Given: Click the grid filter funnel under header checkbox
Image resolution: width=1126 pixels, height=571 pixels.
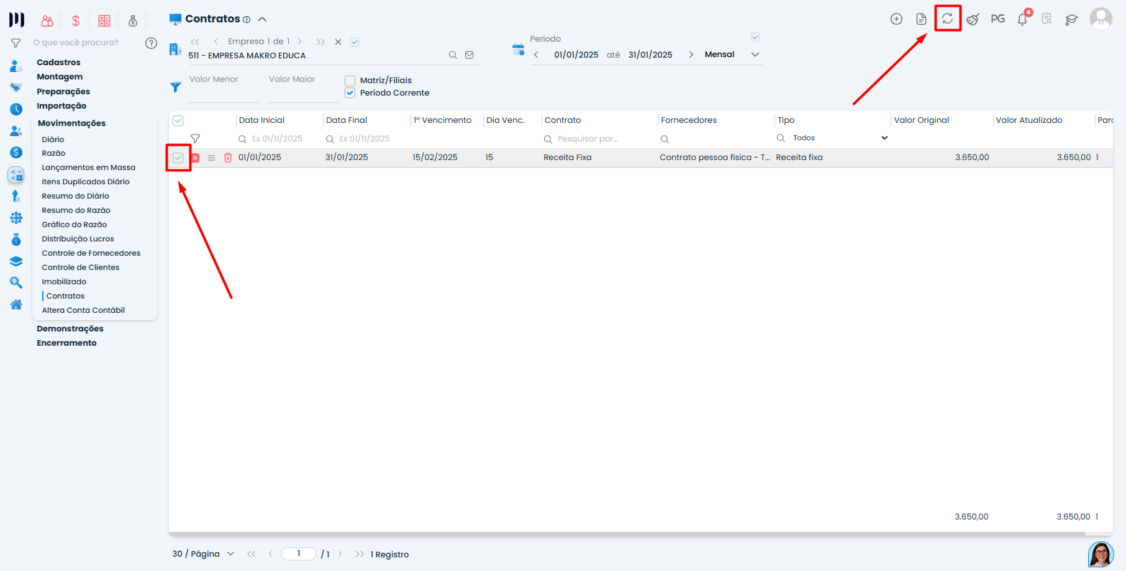Looking at the screenshot, I should [195, 139].
